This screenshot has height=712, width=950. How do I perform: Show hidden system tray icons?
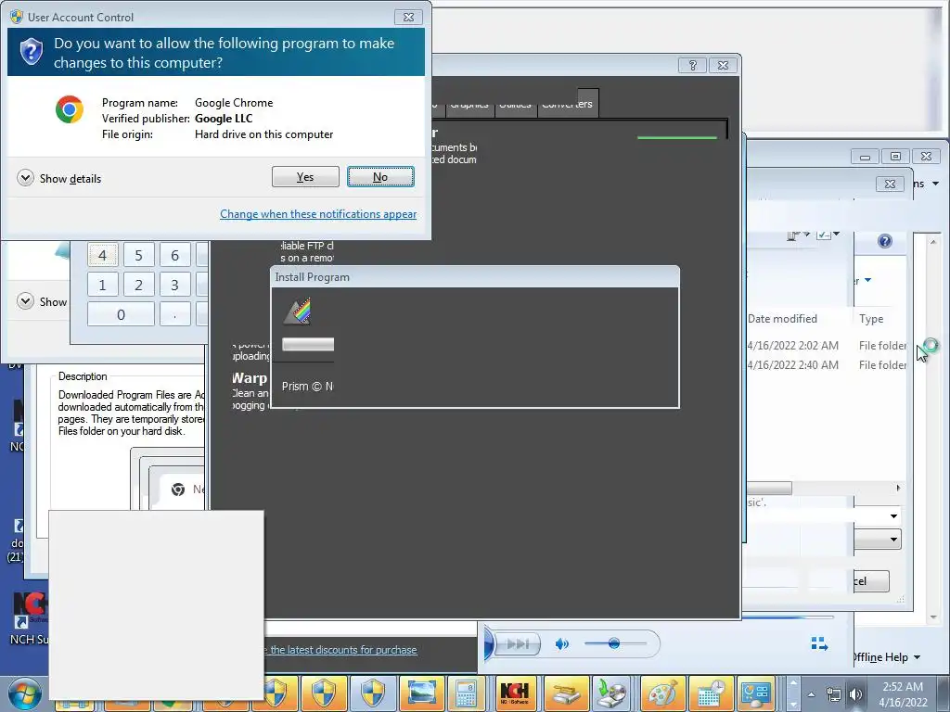click(x=811, y=694)
